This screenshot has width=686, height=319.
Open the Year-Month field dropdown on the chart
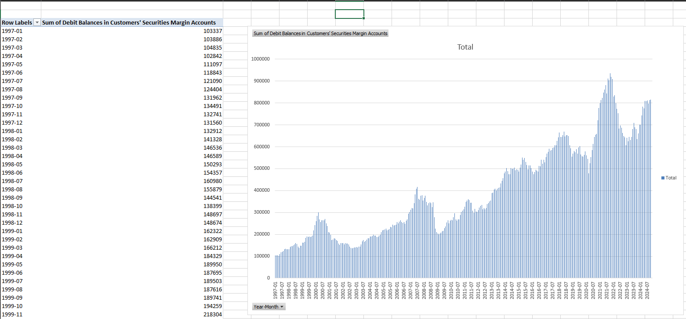tap(282, 306)
